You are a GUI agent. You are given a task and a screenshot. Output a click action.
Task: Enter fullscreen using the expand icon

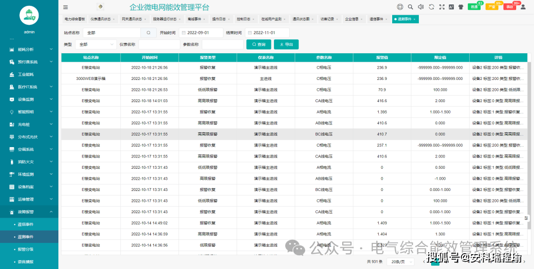pos(442,7)
